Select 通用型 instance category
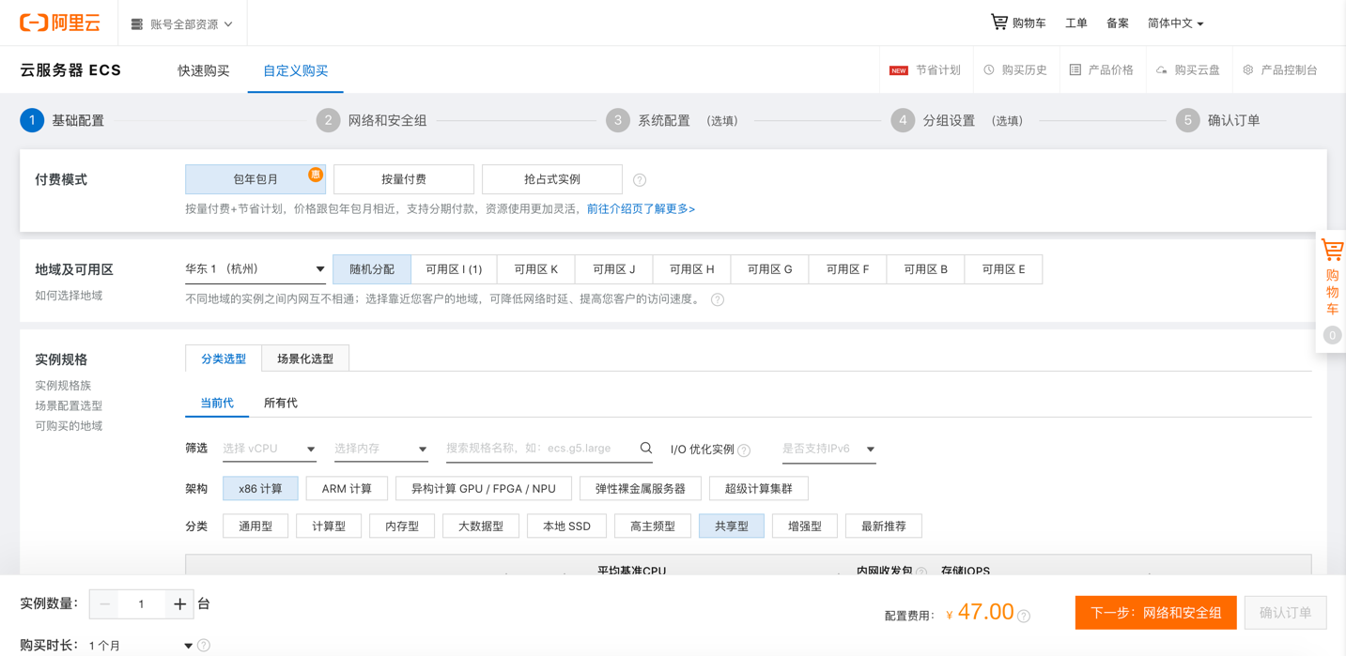 pyautogui.click(x=255, y=526)
